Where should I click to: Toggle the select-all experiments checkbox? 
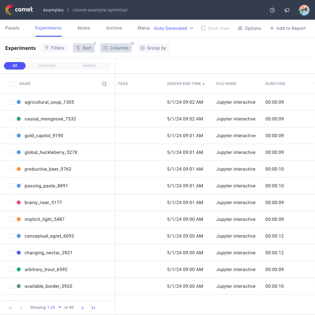click(12, 83)
